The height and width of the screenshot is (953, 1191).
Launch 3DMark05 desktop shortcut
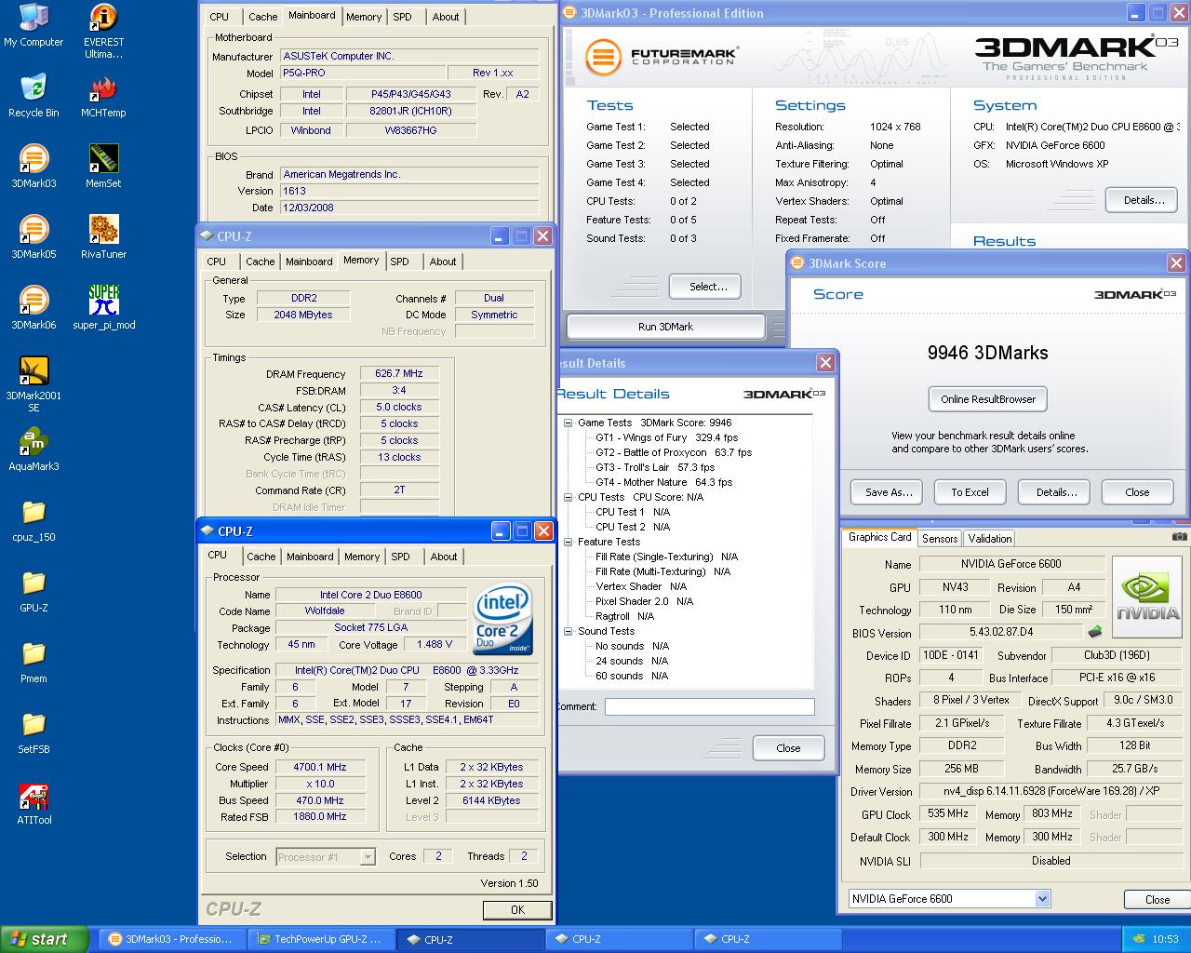tap(33, 237)
